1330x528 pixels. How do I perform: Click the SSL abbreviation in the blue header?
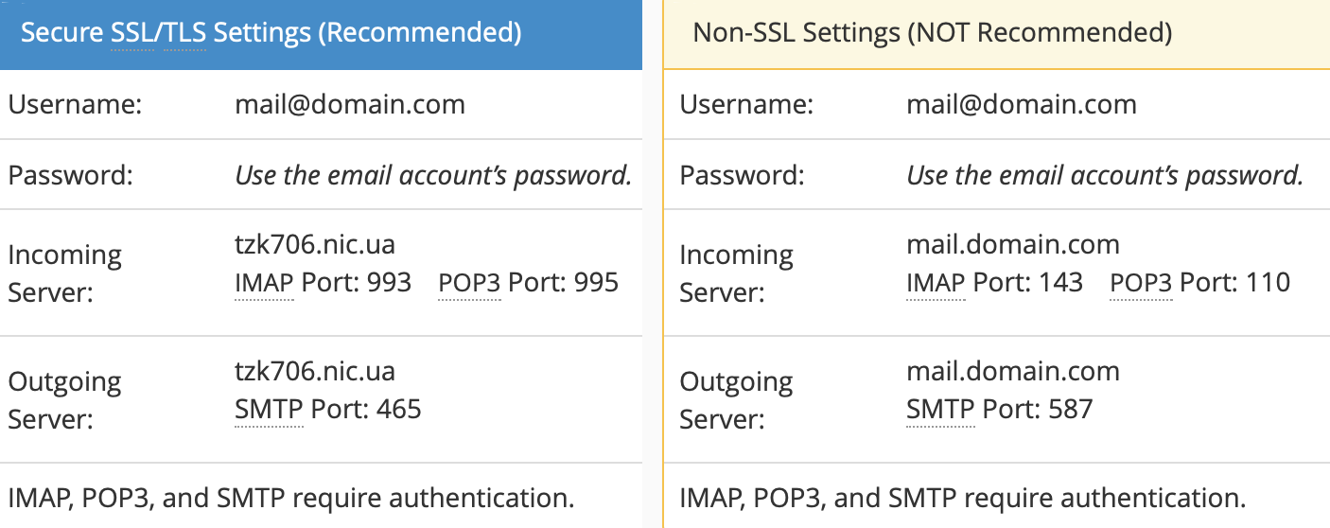click(131, 33)
